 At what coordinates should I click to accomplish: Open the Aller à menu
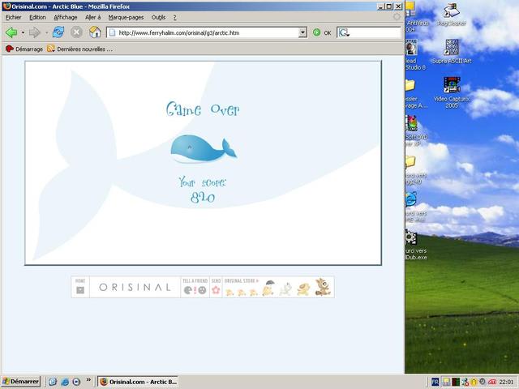tap(92, 17)
